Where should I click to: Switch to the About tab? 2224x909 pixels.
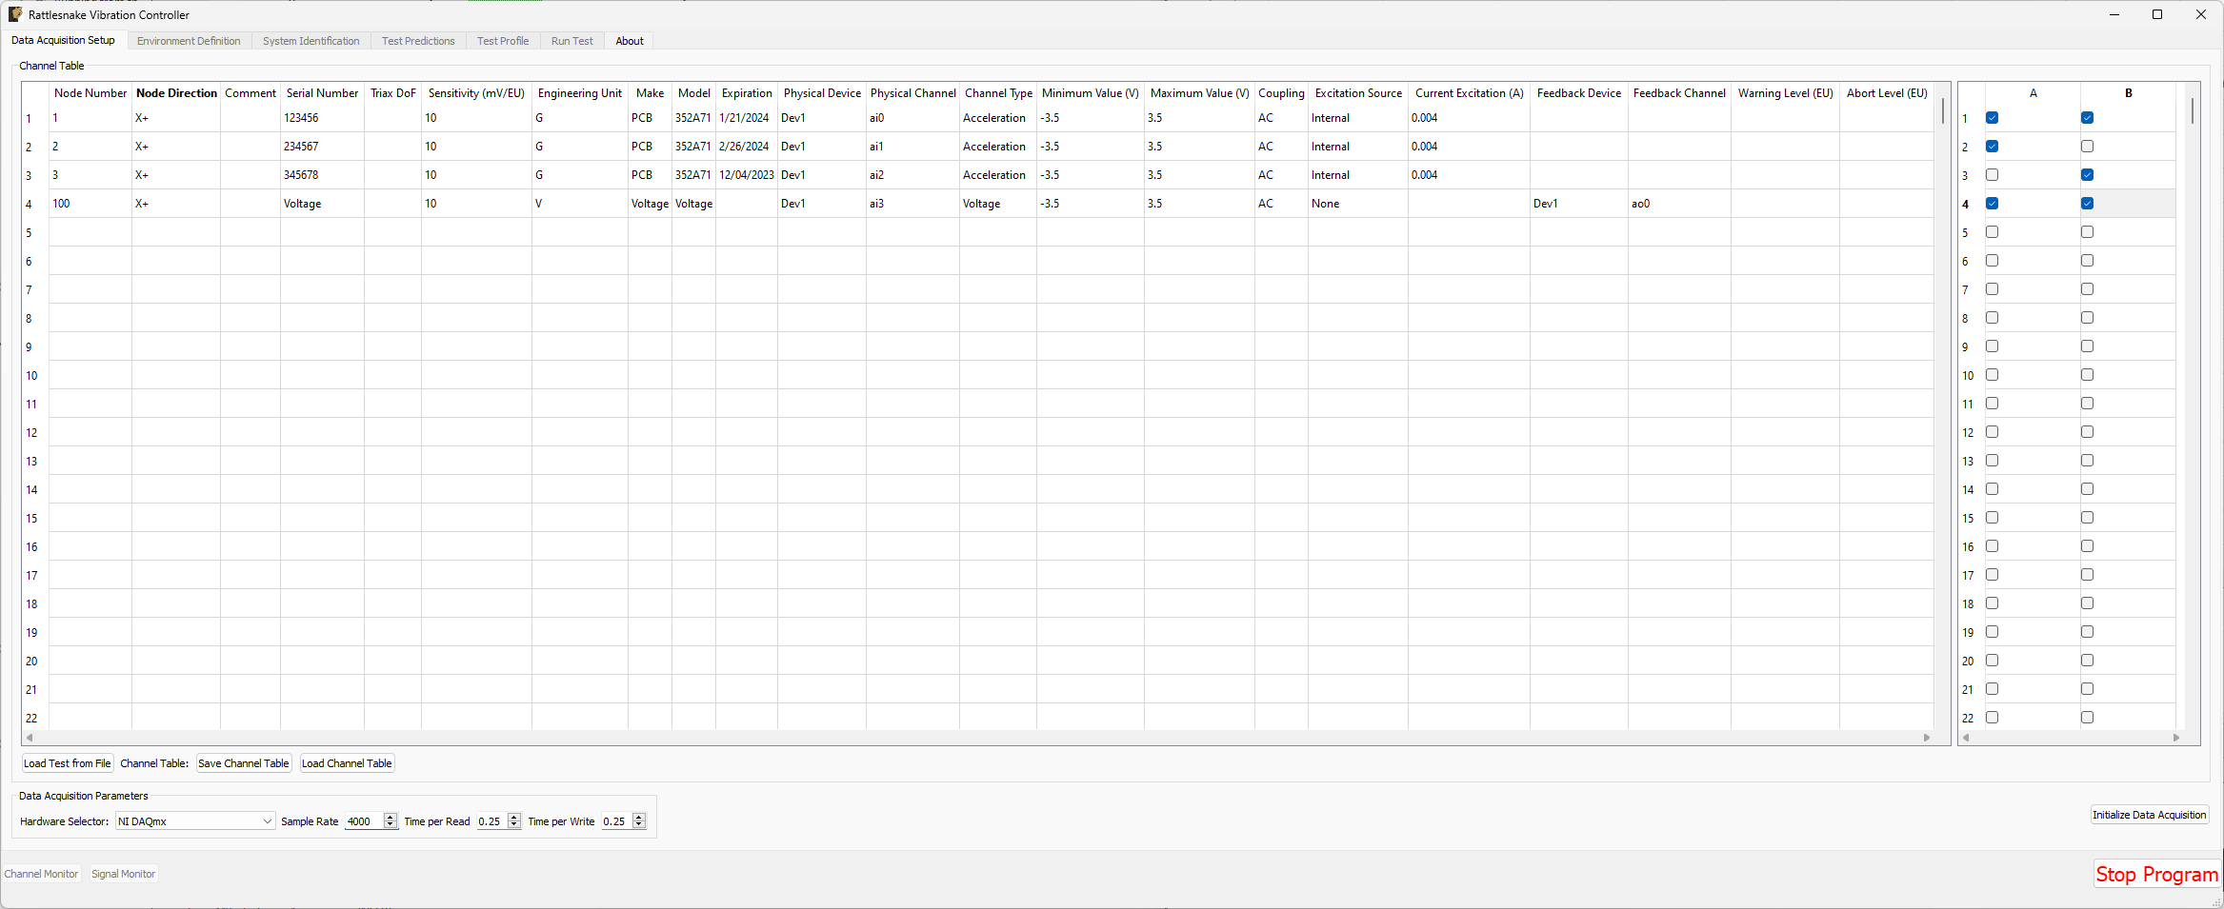click(x=629, y=41)
